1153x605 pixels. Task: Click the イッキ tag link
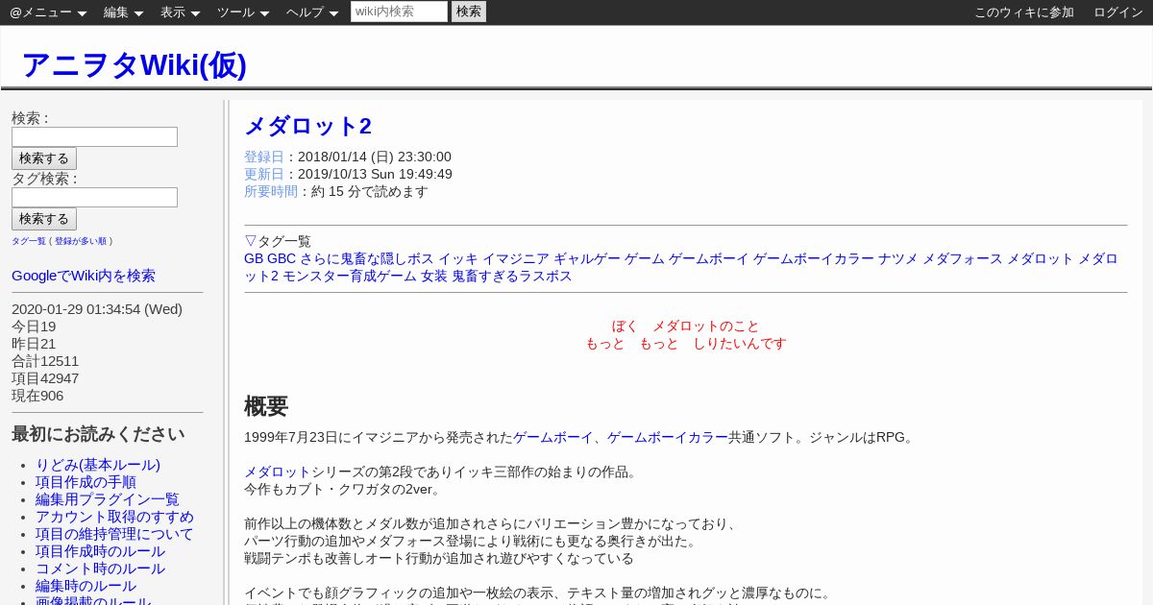pyautogui.click(x=458, y=258)
